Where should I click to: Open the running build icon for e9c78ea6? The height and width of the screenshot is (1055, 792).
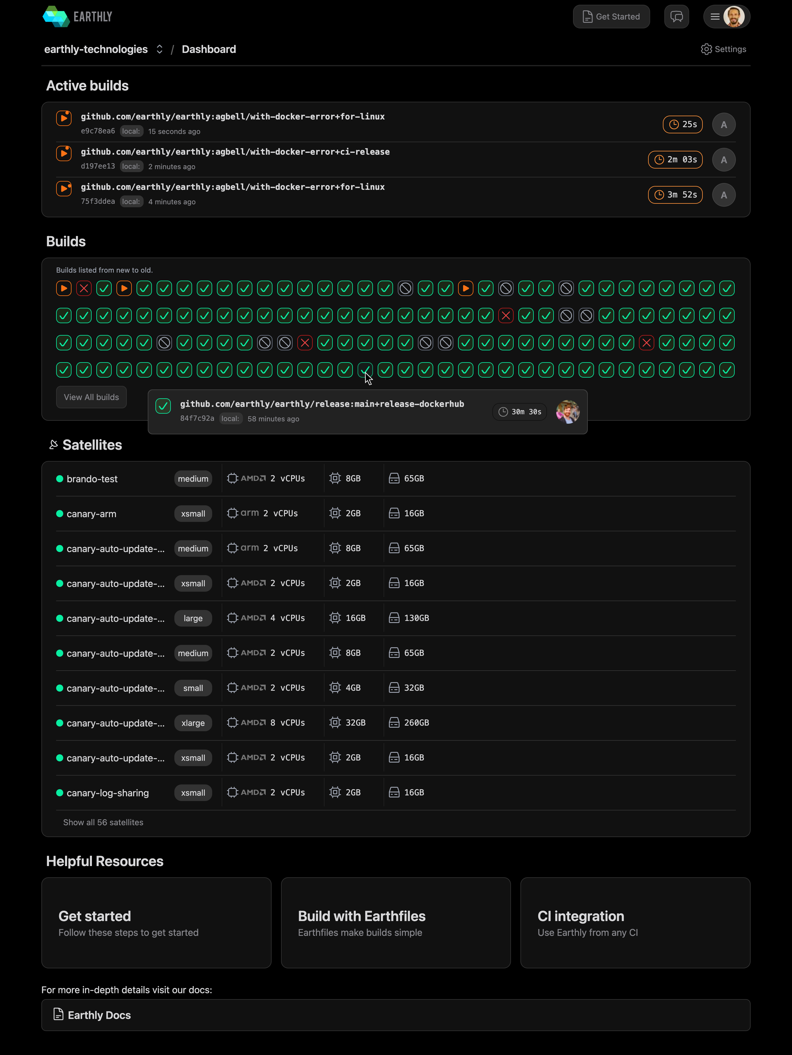click(x=64, y=118)
